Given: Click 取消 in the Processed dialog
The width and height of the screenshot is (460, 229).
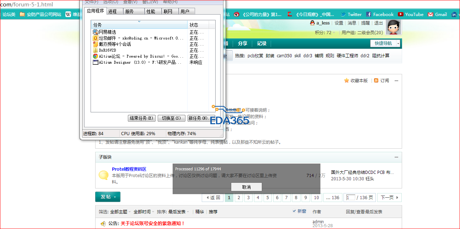Looking at the screenshot, I should (x=246, y=187).
